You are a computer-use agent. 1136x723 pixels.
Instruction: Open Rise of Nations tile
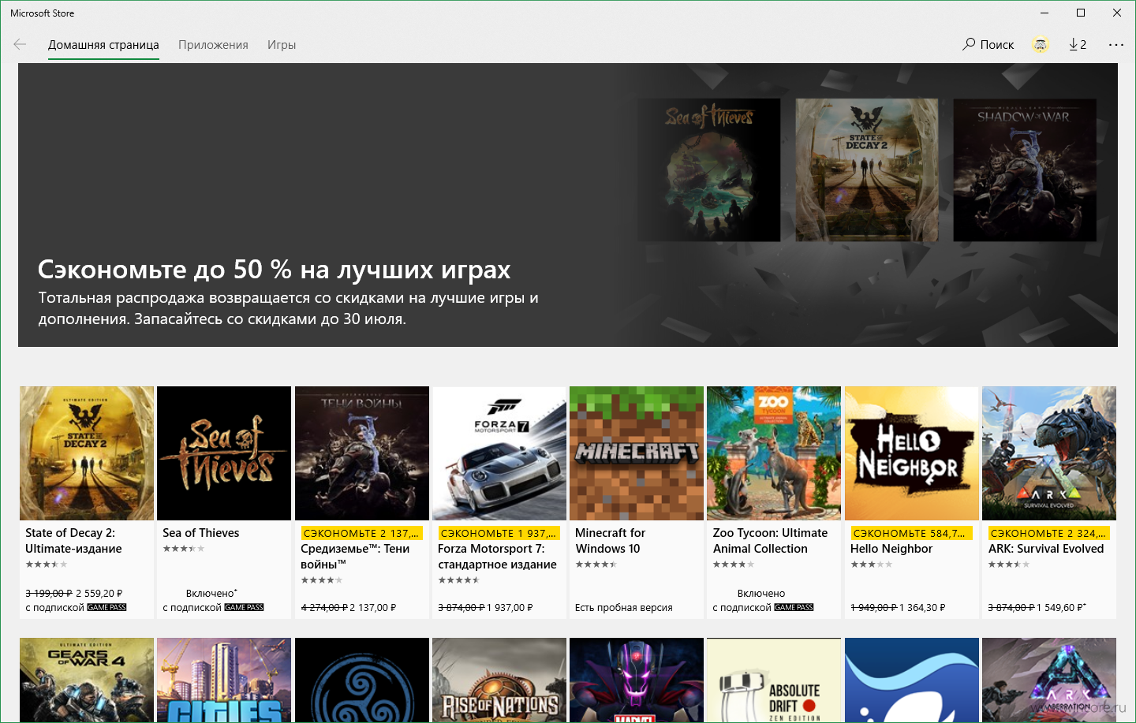(499, 680)
